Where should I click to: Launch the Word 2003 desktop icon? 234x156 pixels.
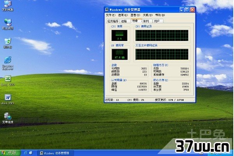tap(8, 99)
